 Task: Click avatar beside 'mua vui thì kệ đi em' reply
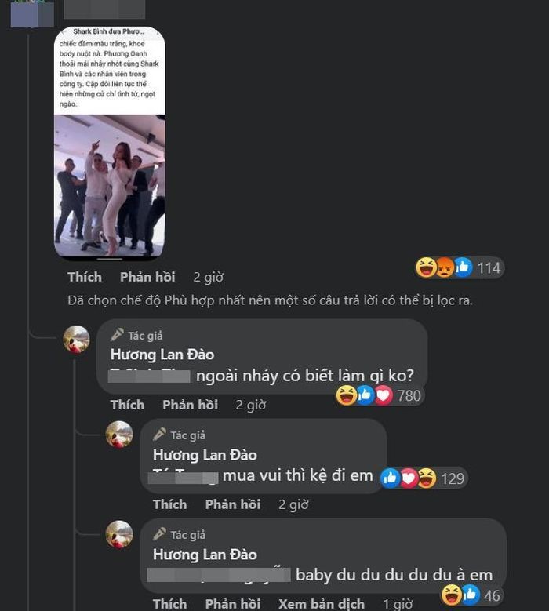pyautogui.click(x=119, y=435)
